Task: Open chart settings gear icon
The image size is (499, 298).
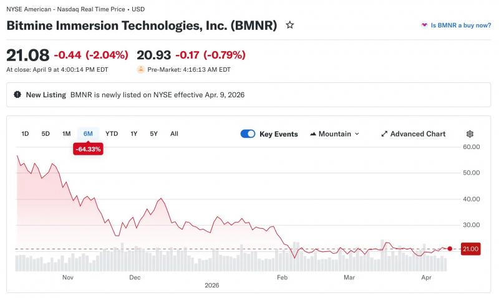Action: [470, 134]
